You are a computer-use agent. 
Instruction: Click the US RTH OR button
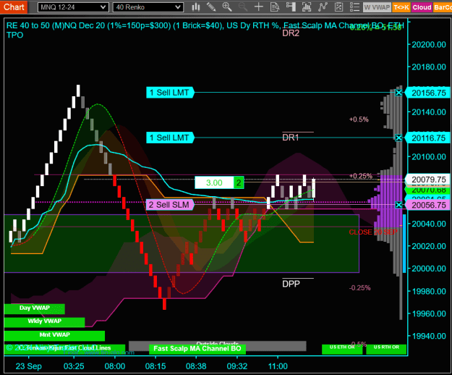tap(386, 349)
